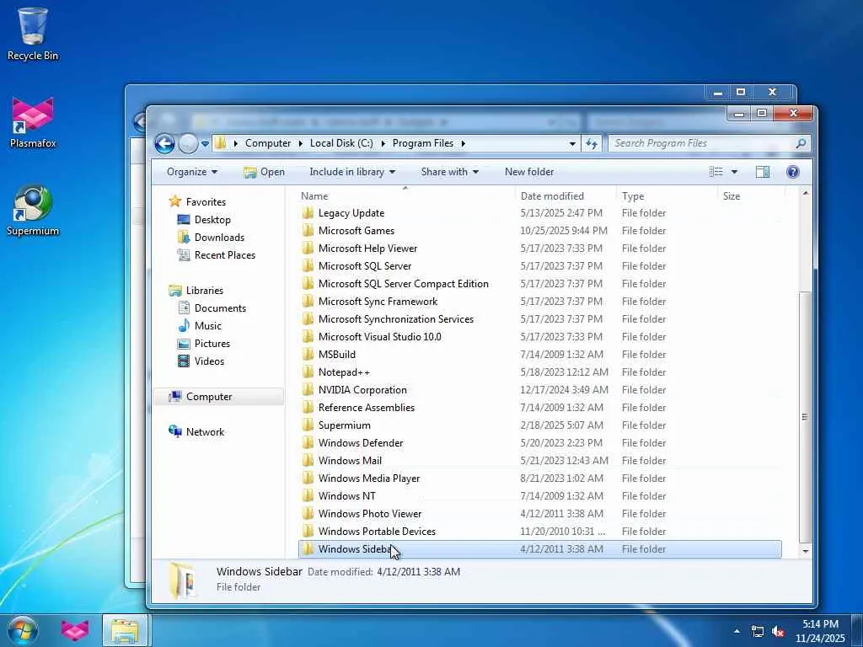Select the NVIDIA Corporation folder icon
Screen dimensions: 863x647
point(308,389)
